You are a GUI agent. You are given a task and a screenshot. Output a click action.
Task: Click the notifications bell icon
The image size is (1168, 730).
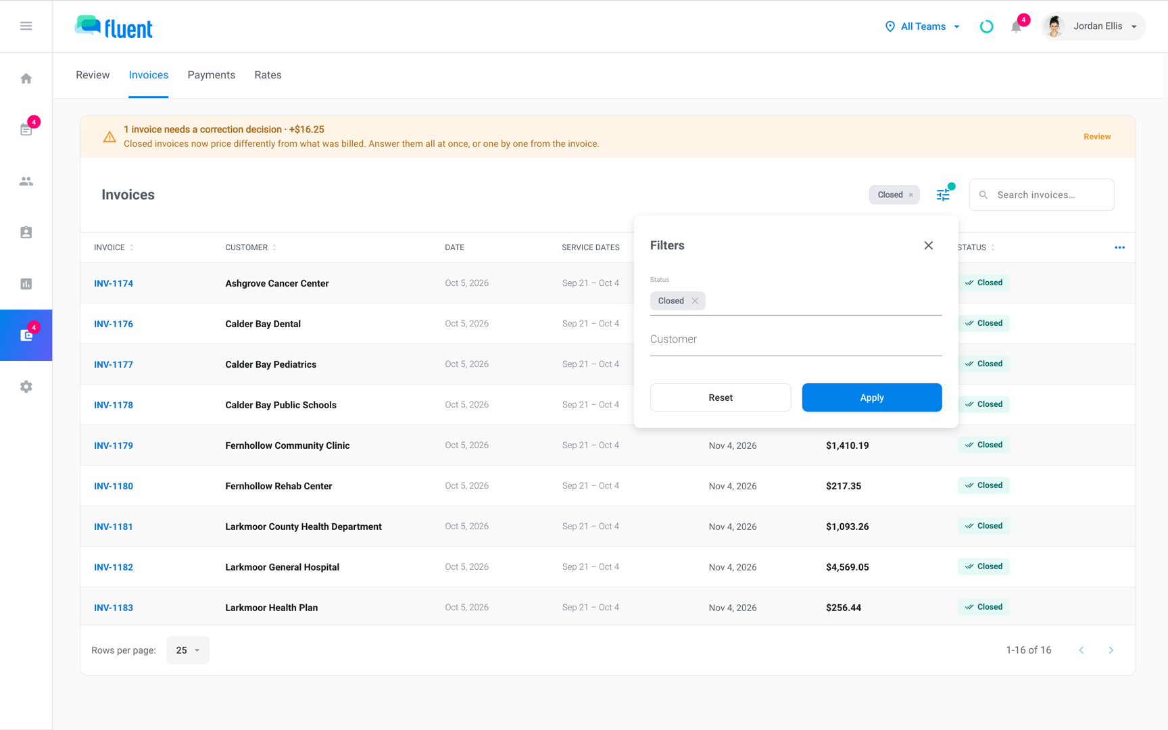pyautogui.click(x=1016, y=27)
